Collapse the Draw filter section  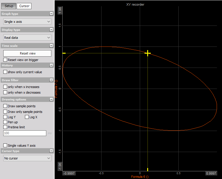point(51,80)
